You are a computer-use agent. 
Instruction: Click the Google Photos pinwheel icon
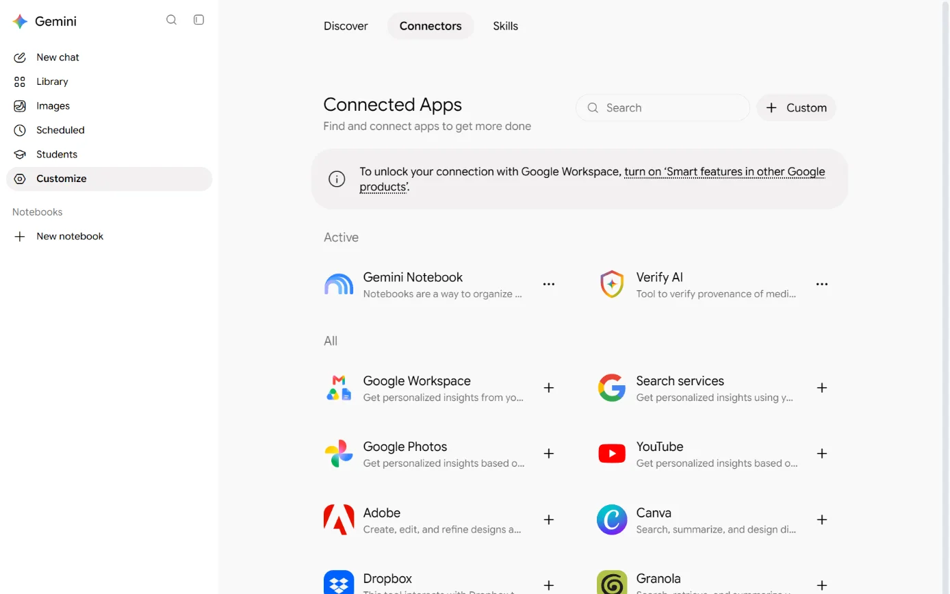pos(339,454)
